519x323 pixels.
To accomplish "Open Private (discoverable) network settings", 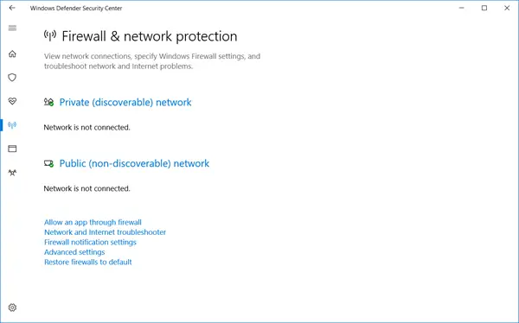I will tap(125, 102).
